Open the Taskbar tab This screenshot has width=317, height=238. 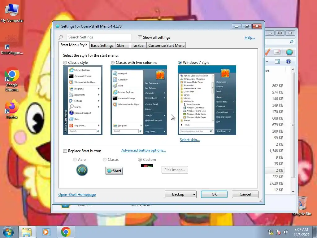coord(138,46)
